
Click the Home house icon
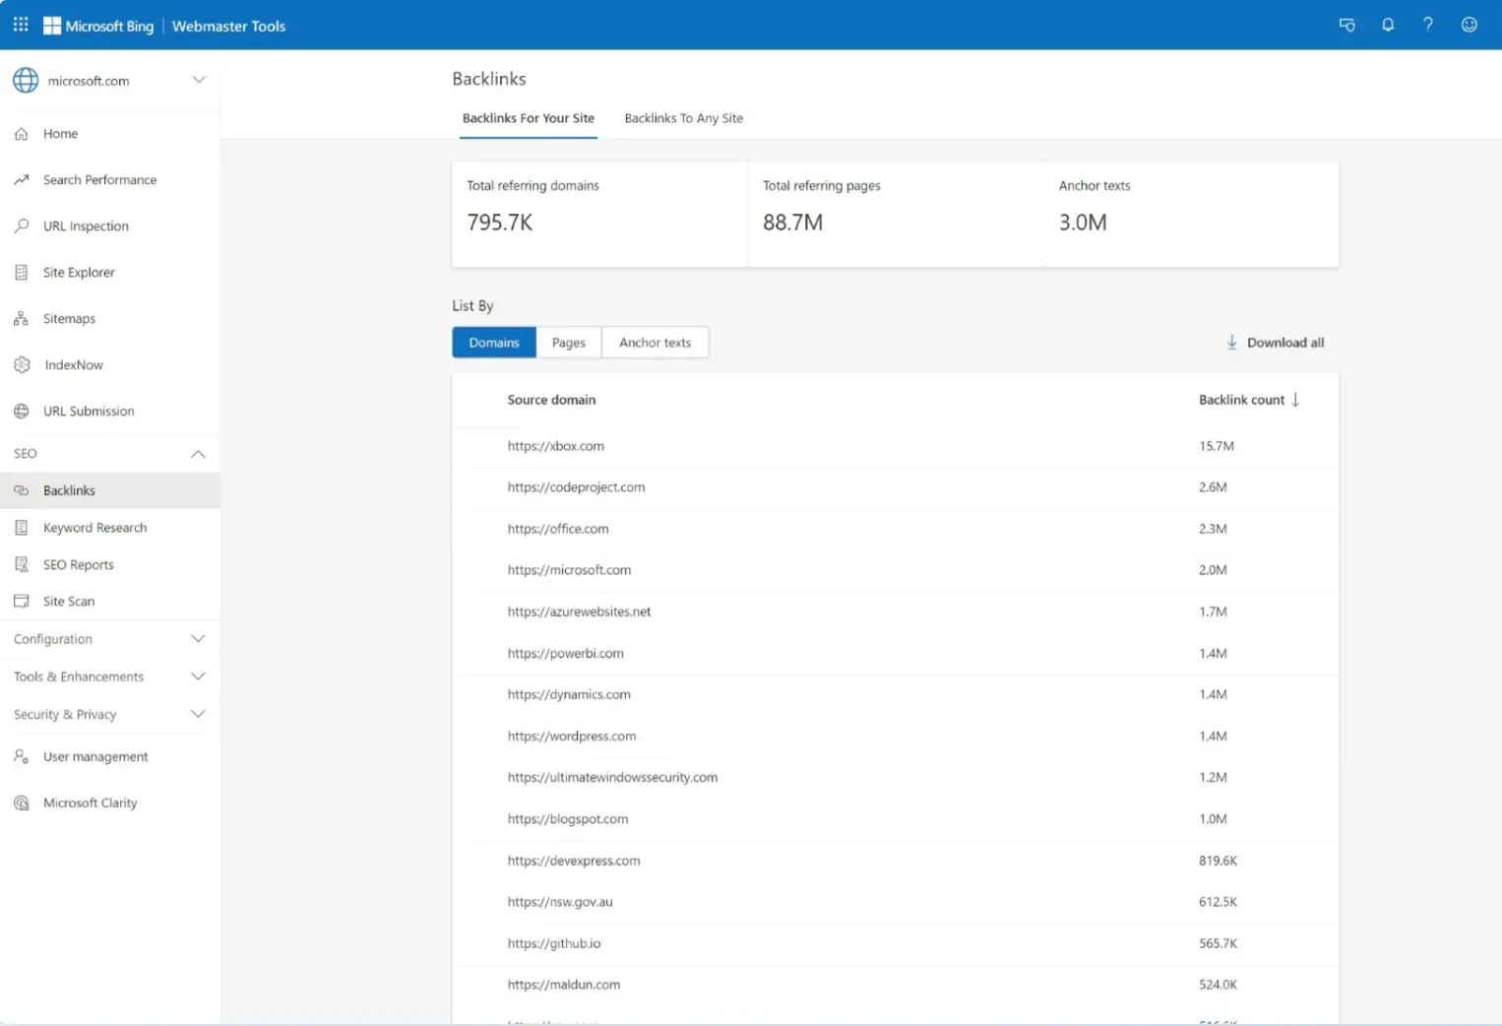coord(22,134)
